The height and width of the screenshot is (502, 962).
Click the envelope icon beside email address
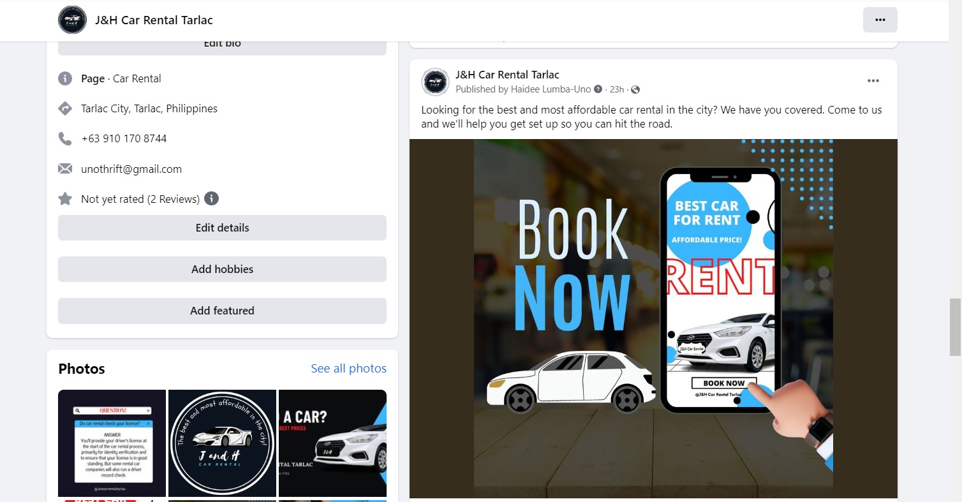(65, 169)
